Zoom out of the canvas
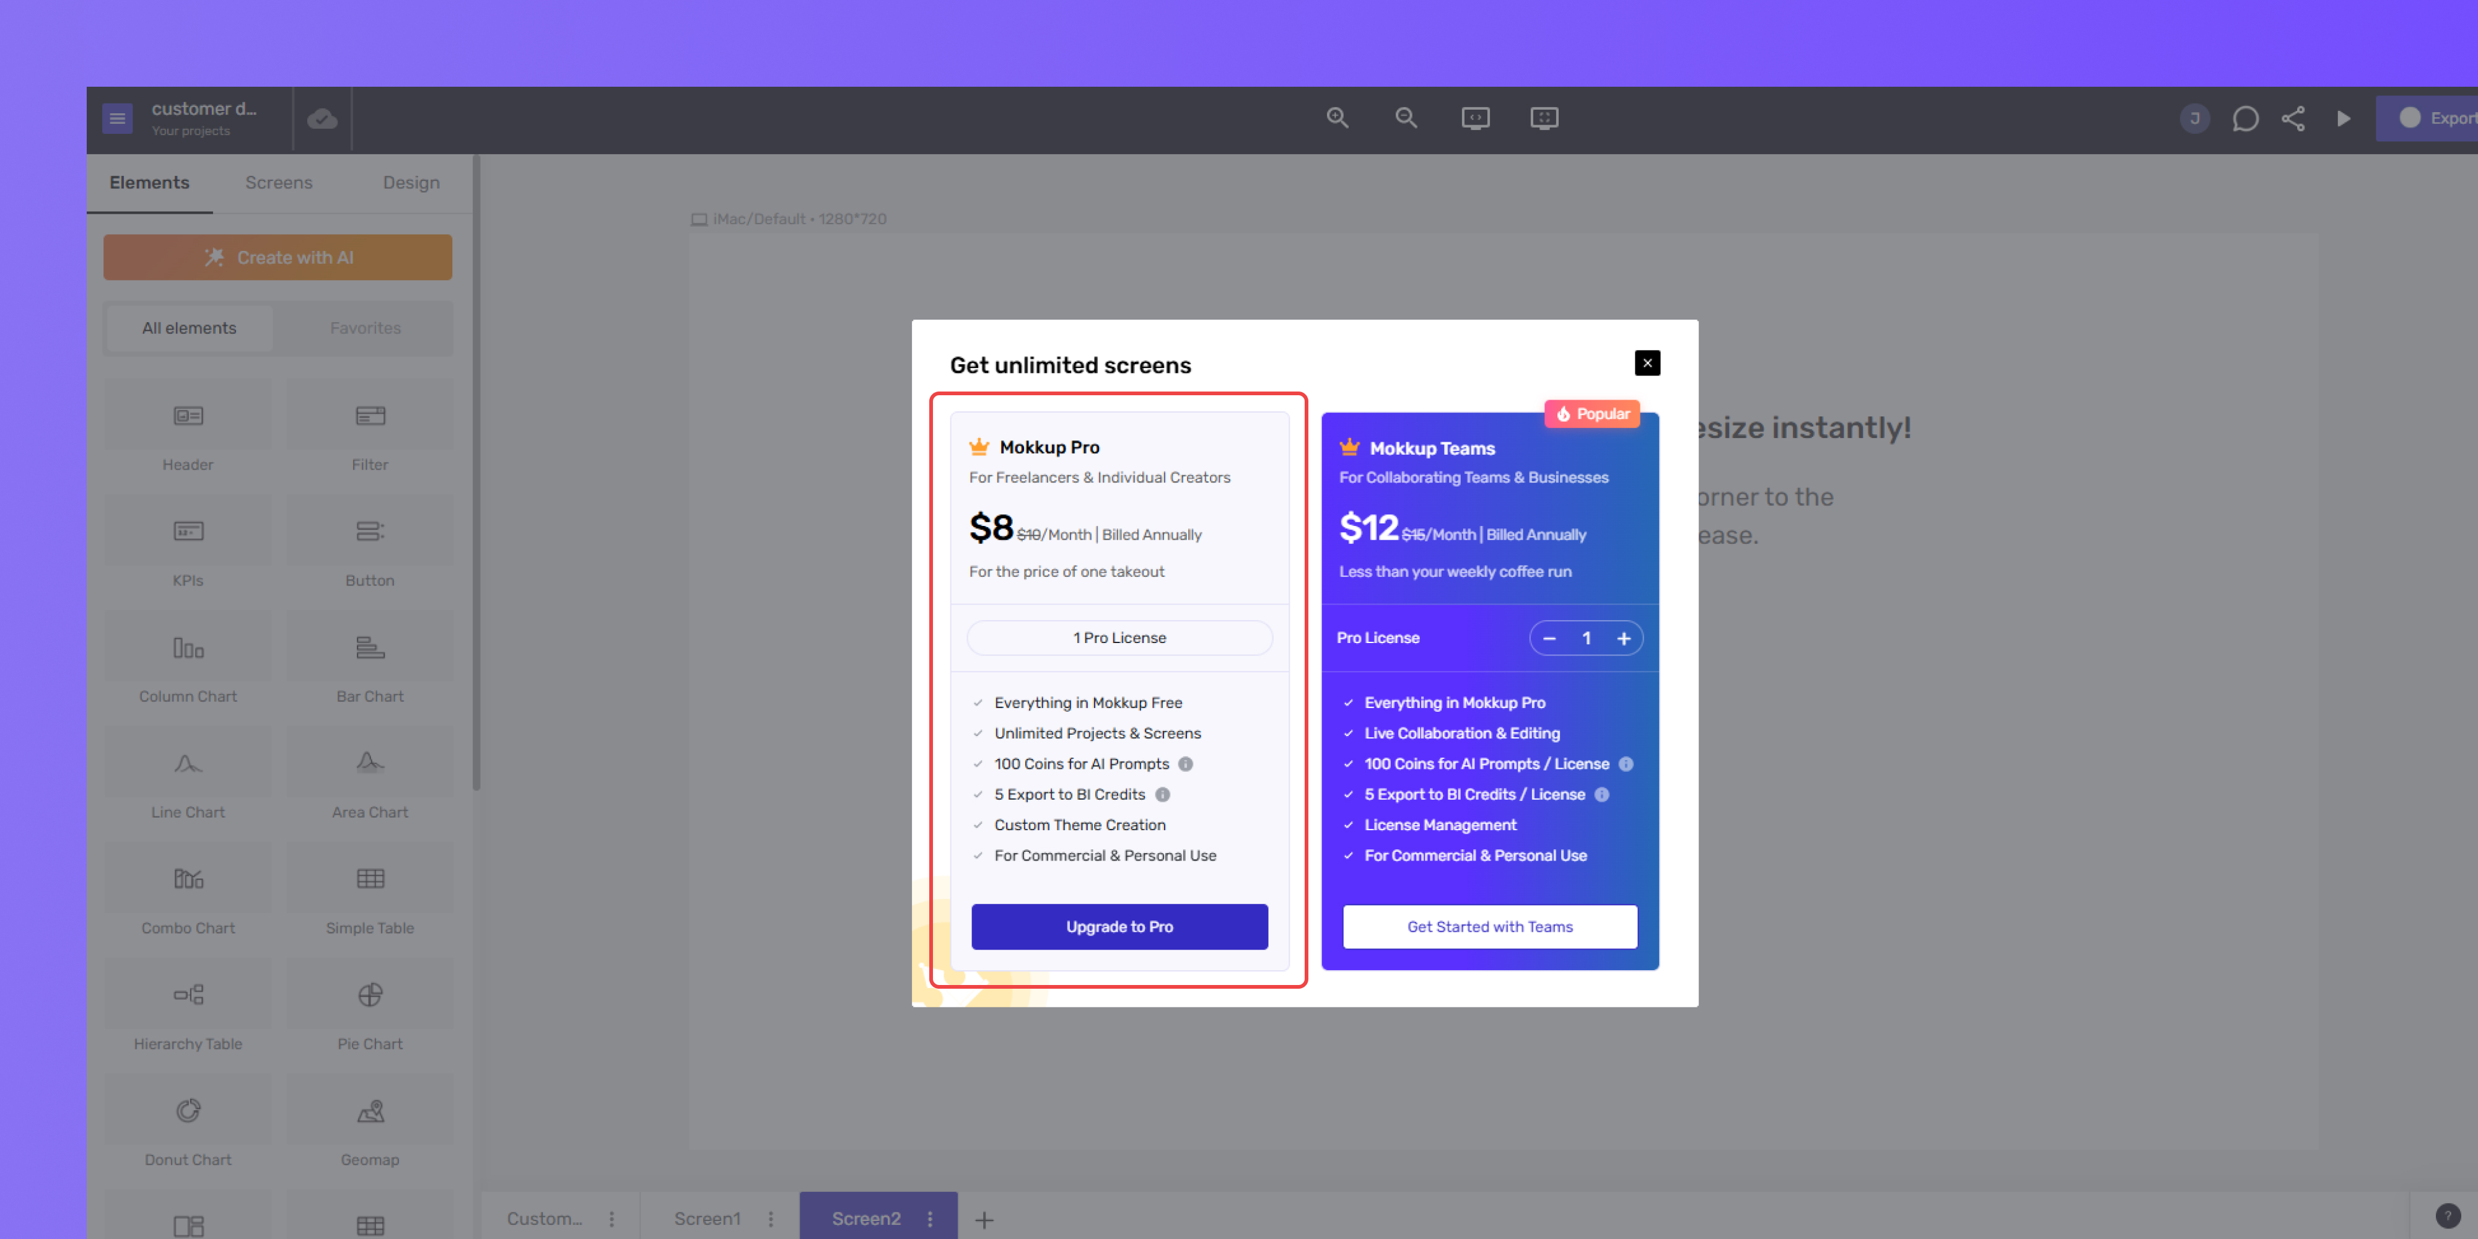The height and width of the screenshot is (1239, 2478). [1406, 117]
